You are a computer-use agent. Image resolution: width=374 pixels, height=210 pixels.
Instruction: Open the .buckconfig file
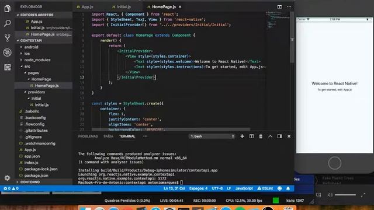click(35, 118)
